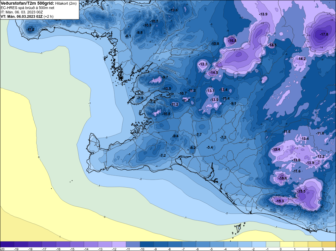Select the -15.4 temperature label

click(276, 149)
